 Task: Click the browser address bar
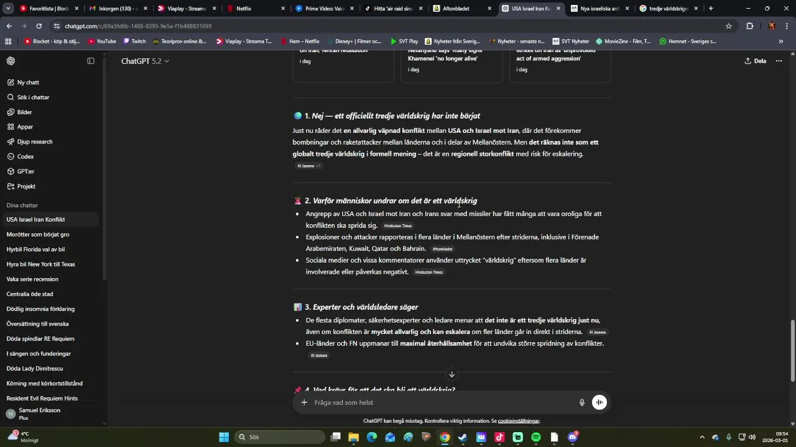tap(389, 26)
